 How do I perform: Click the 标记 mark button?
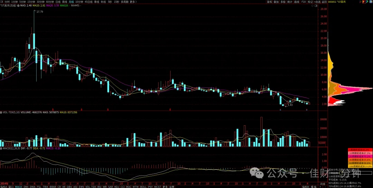click(310, 2)
